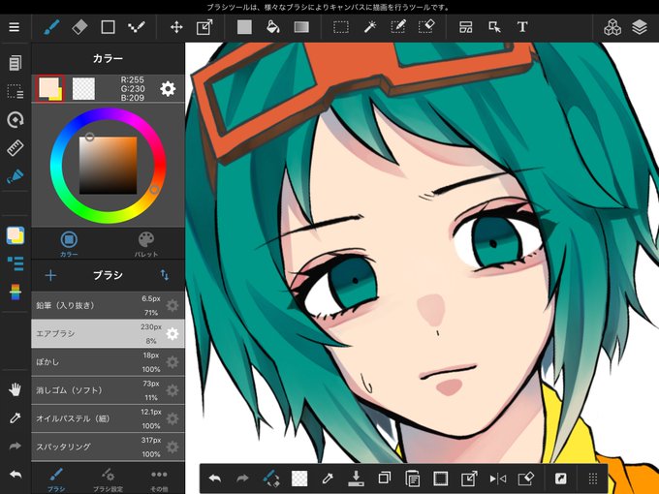The width and height of the screenshot is (659, 494).
Task: Switch to the その他 bottom tab
Action: (159, 479)
